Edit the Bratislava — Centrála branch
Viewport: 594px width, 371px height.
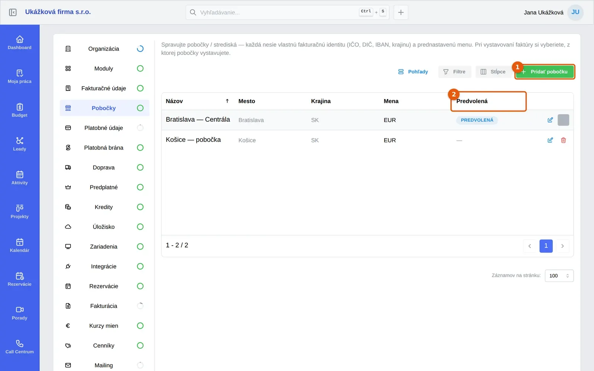point(550,120)
